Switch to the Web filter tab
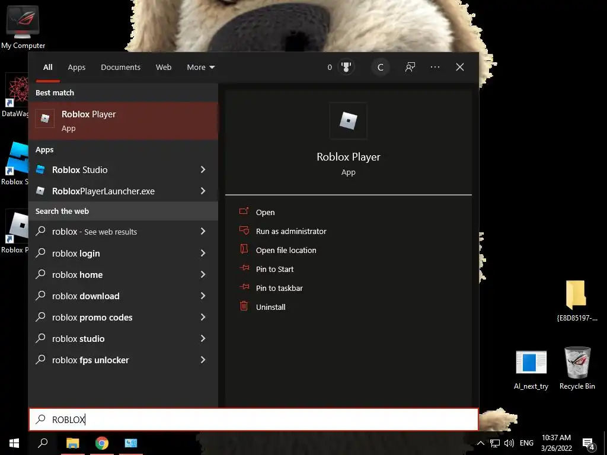Viewport: 607px width, 455px height. pyautogui.click(x=164, y=68)
